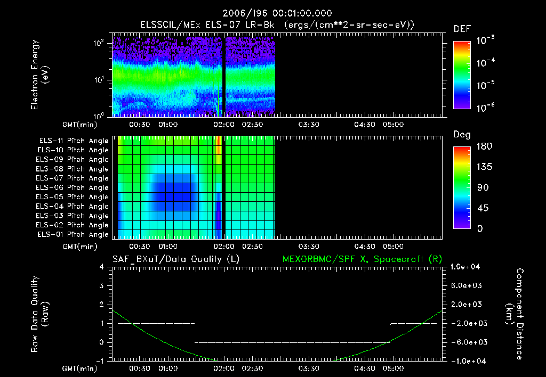This screenshot has height=377, width=546.
Task: Click the 'SAF_BXuT/Data Quality (L)' title
Action: click(176, 259)
